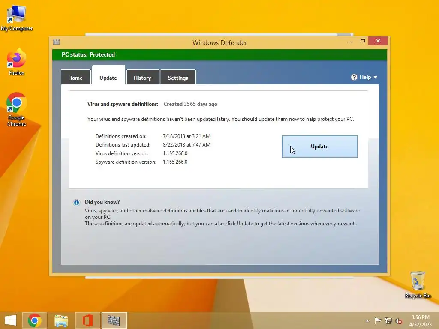This screenshot has width=439, height=329.
Task: Open File Explorer from the taskbar
Action: [x=61, y=320]
